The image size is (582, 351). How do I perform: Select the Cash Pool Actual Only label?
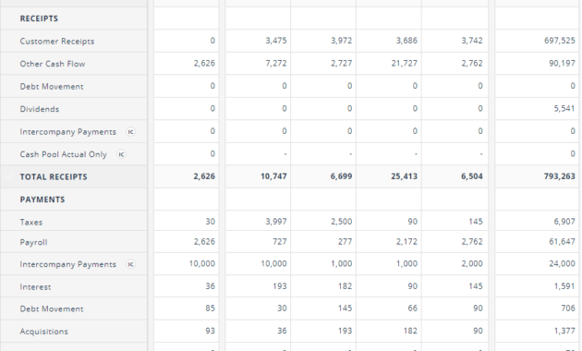[63, 154]
